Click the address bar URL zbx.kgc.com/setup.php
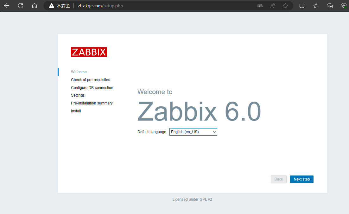 (100, 6)
